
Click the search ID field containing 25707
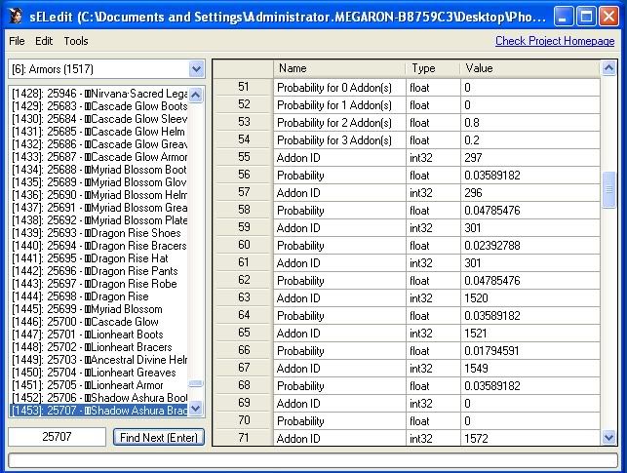pos(58,437)
